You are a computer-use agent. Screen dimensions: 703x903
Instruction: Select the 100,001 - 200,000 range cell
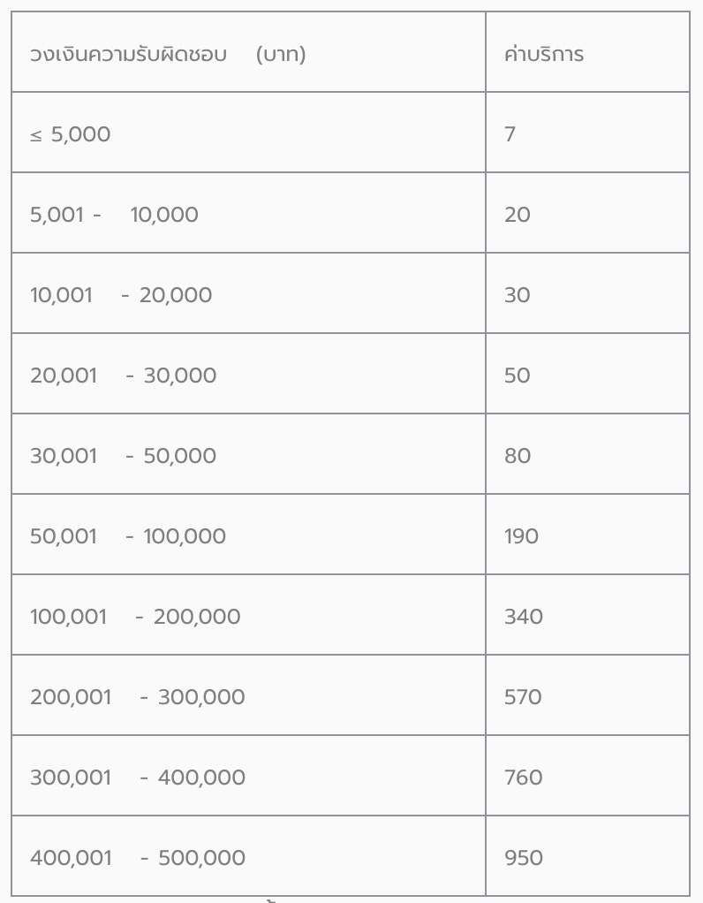click(x=135, y=617)
